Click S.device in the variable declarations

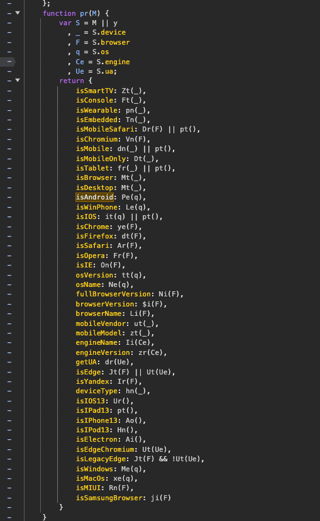tap(109, 32)
